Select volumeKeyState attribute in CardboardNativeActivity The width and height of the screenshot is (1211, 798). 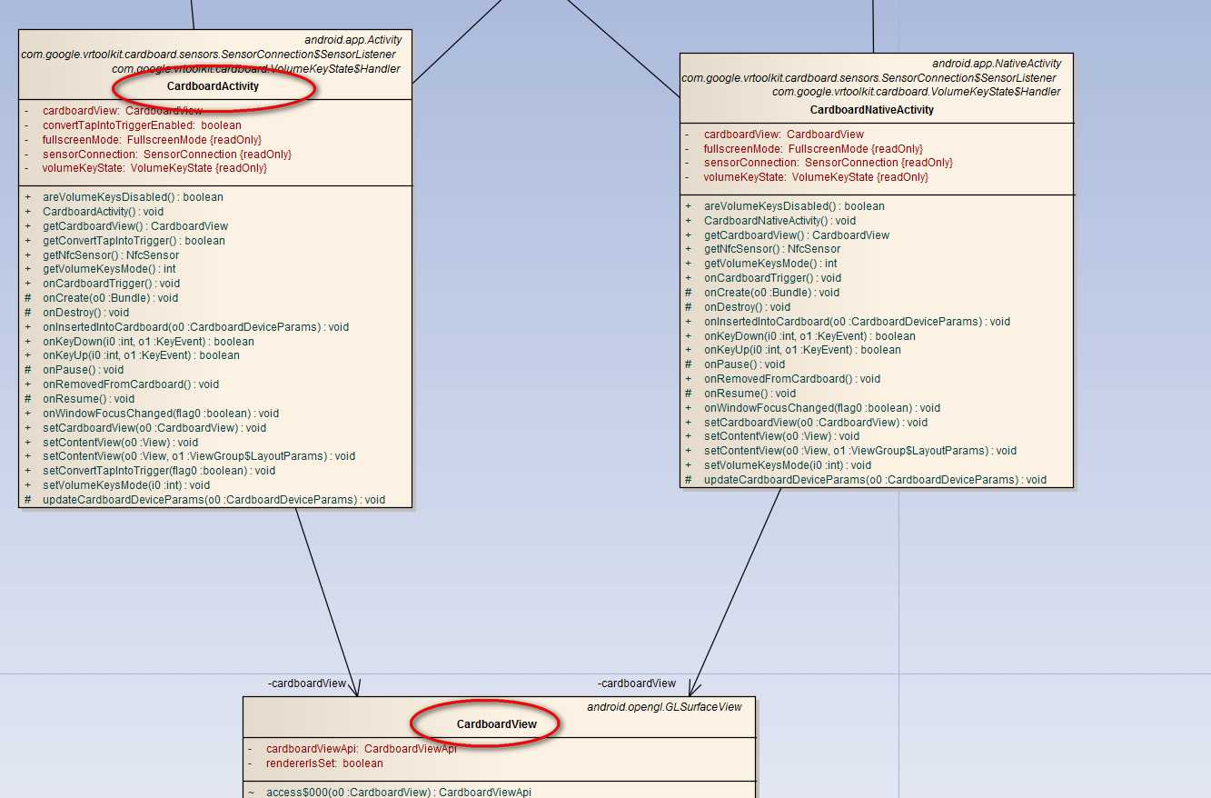point(816,177)
